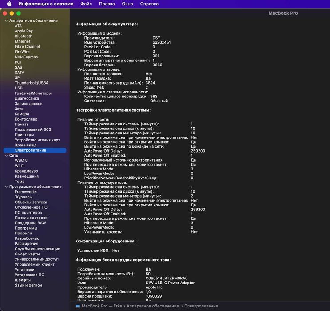330x311 pixels.
Task: Select Хранилище in the sidebar
Action: (x=26, y=145)
